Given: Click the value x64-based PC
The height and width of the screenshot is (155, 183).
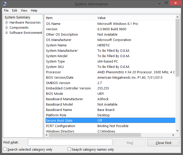Looking at the screenshot, I should click(x=108, y=61).
